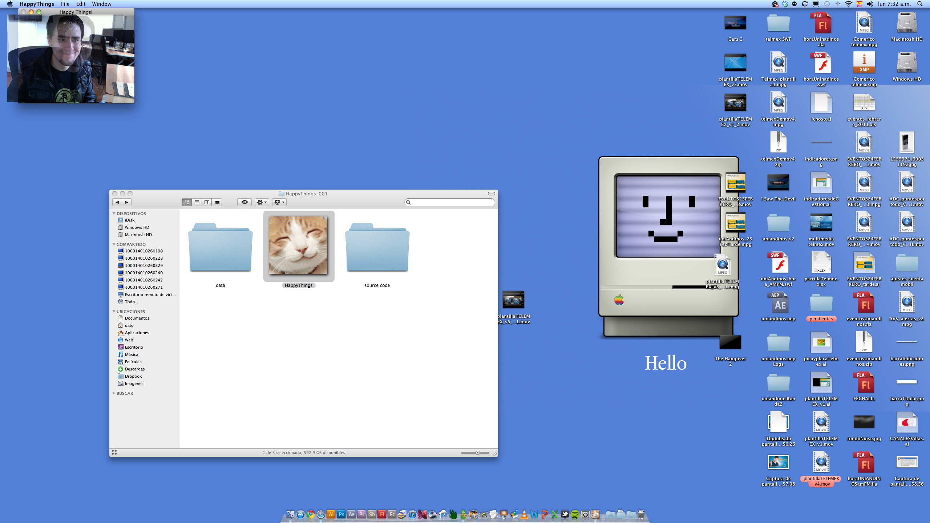Open Photoshop from the Dock

pos(341,514)
